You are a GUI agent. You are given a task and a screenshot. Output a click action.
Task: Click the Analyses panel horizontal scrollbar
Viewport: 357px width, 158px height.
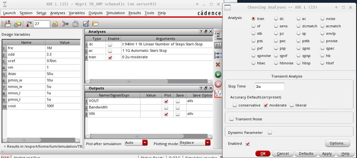149,81
